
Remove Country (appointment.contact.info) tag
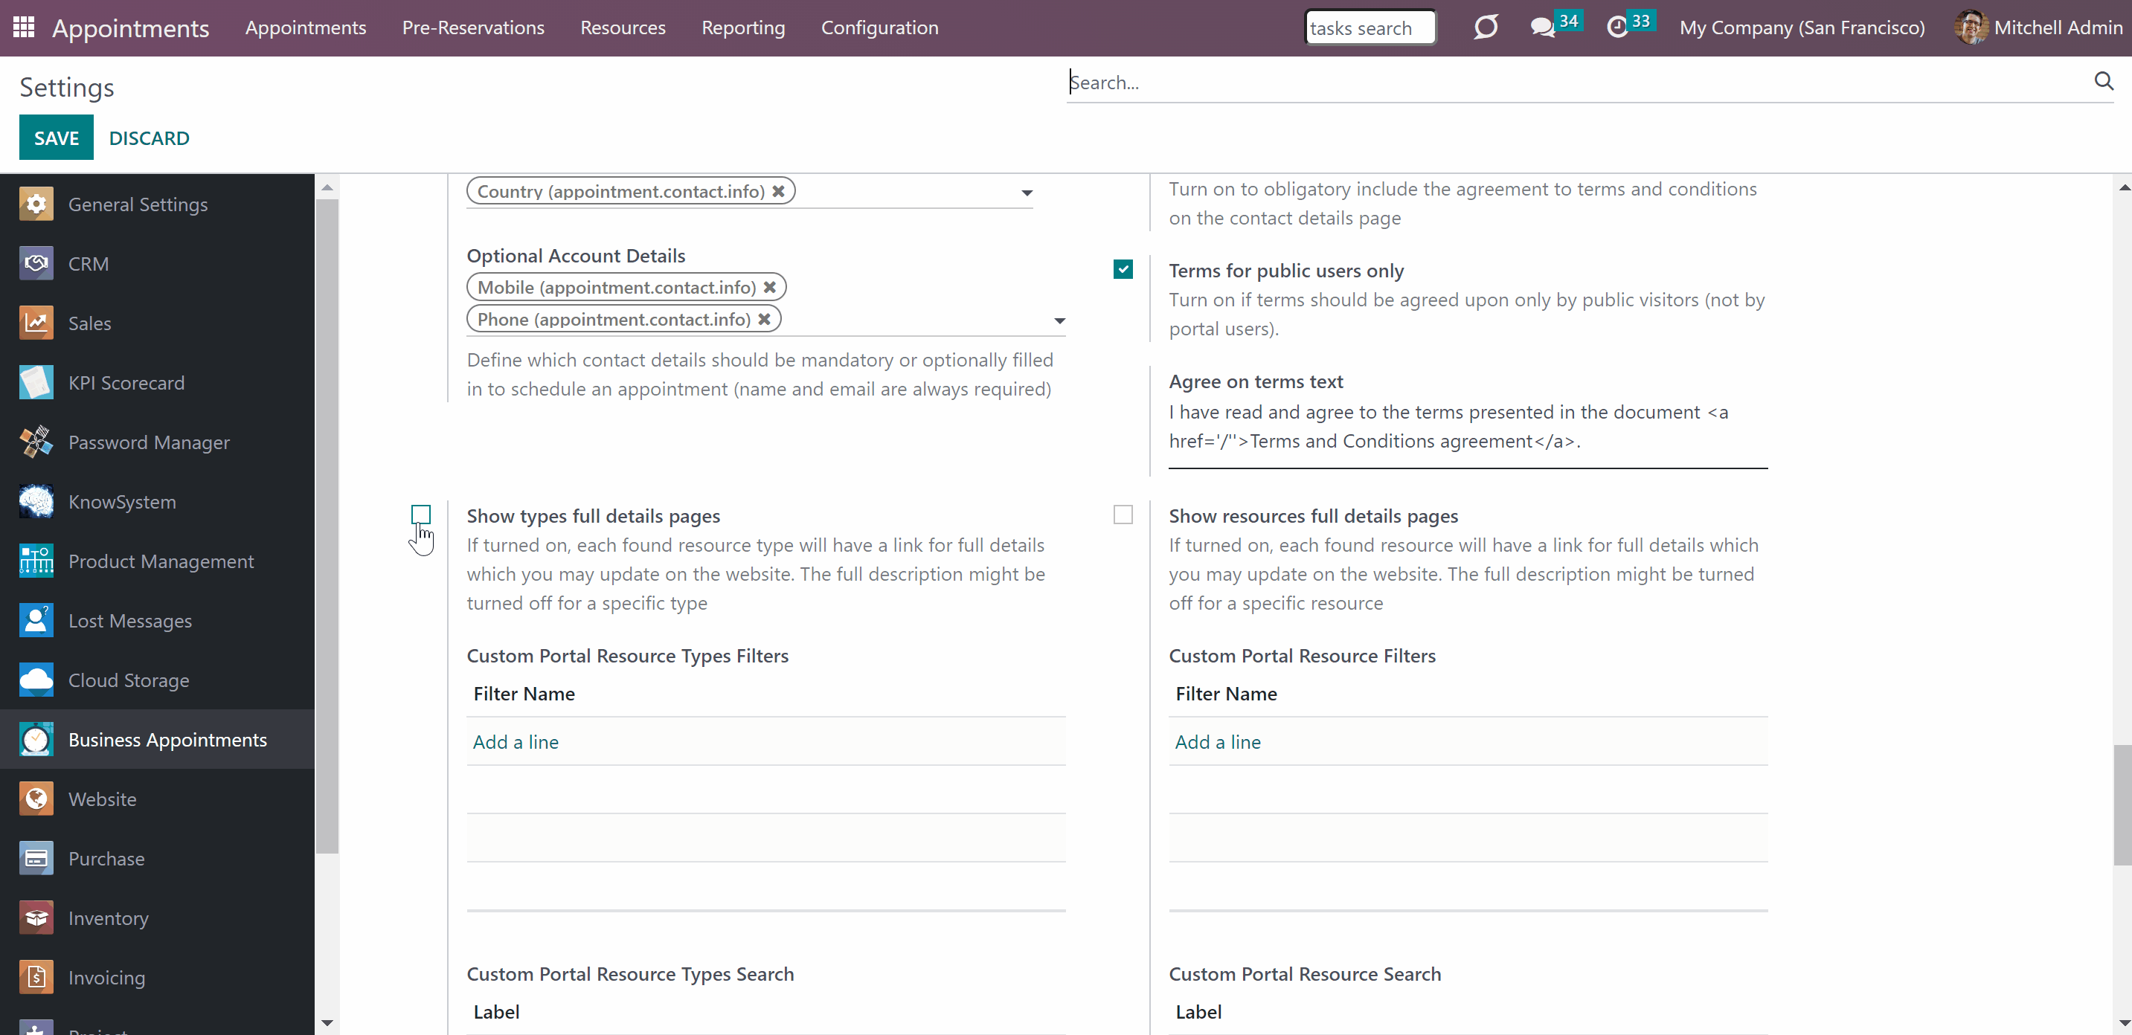(x=778, y=191)
